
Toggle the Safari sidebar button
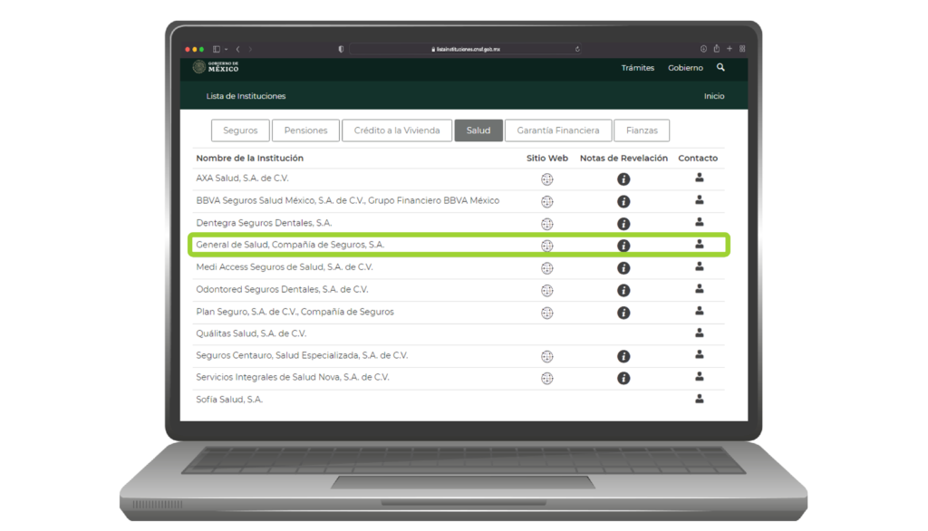[217, 49]
